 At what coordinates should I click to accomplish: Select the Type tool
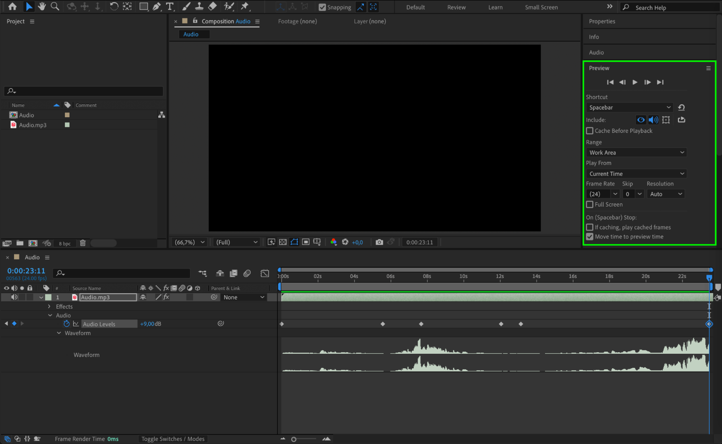(170, 6)
